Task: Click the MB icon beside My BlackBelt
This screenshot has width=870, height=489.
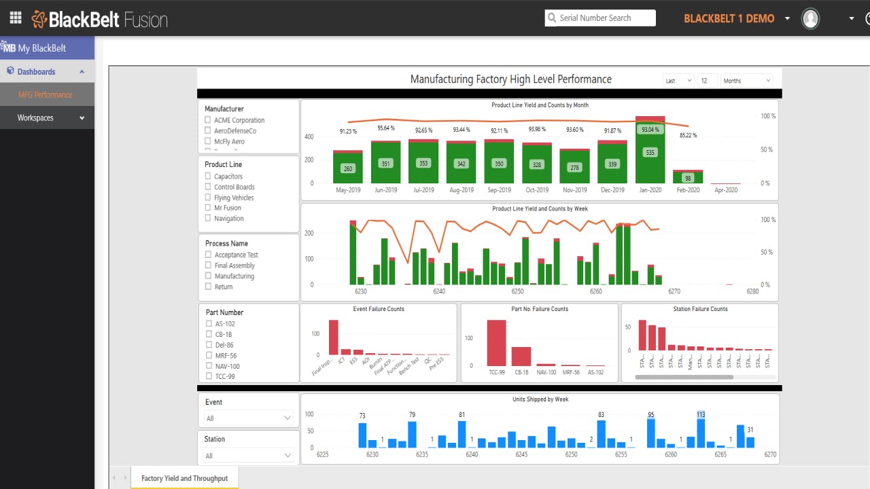Action: point(8,48)
